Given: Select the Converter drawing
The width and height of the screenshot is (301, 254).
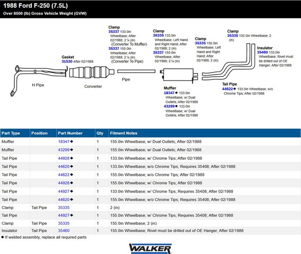Looking at the screenshot, I should click(92, 72).
